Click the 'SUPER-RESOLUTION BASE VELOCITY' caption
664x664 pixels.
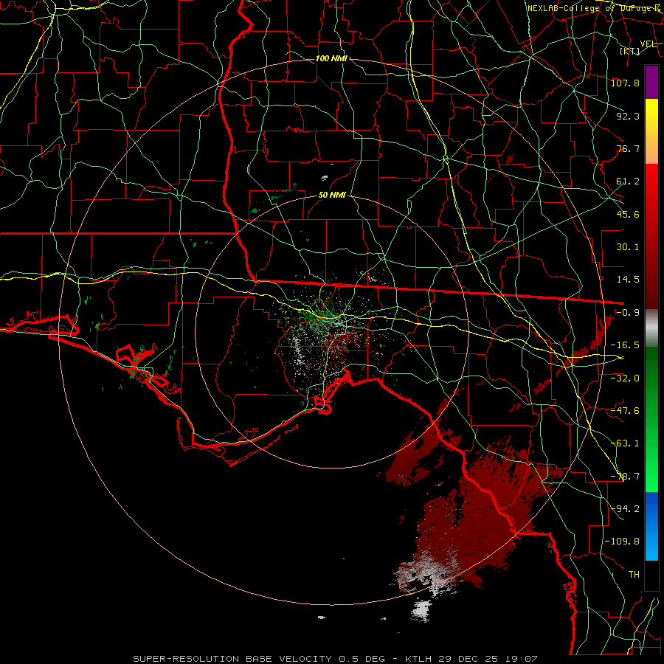[235, 659]
